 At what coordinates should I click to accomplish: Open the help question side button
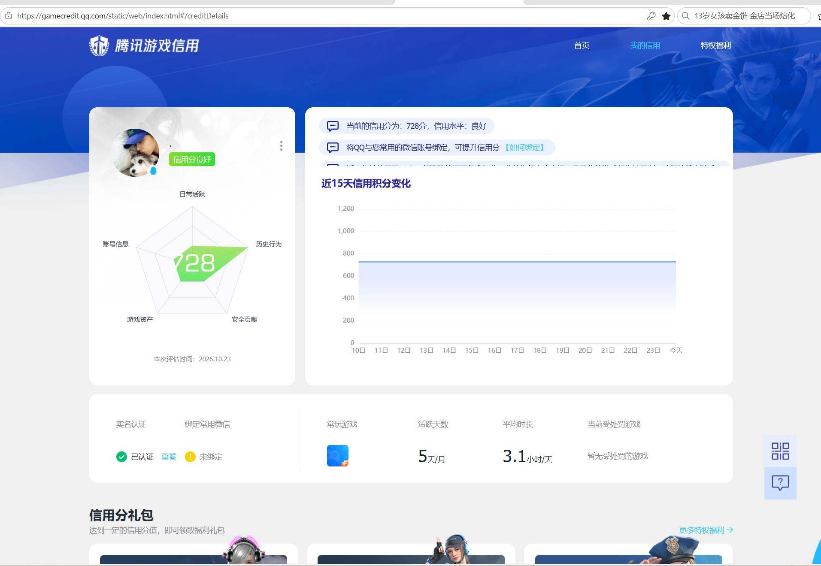click(780, 483)
